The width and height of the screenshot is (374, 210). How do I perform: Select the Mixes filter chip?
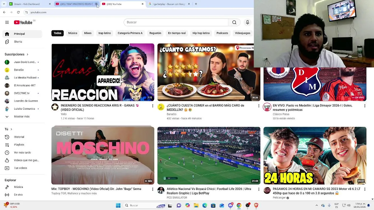pos(88,33)
